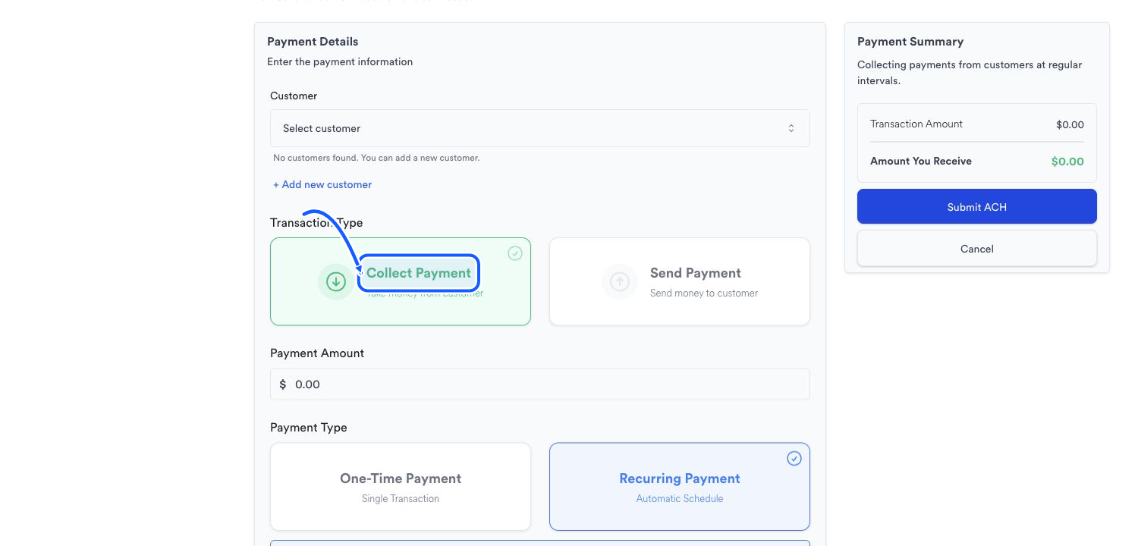Click the grey upload arrow icon
Image resolution: width=1138 pixels, height=546 pixels.
(620, 282)
